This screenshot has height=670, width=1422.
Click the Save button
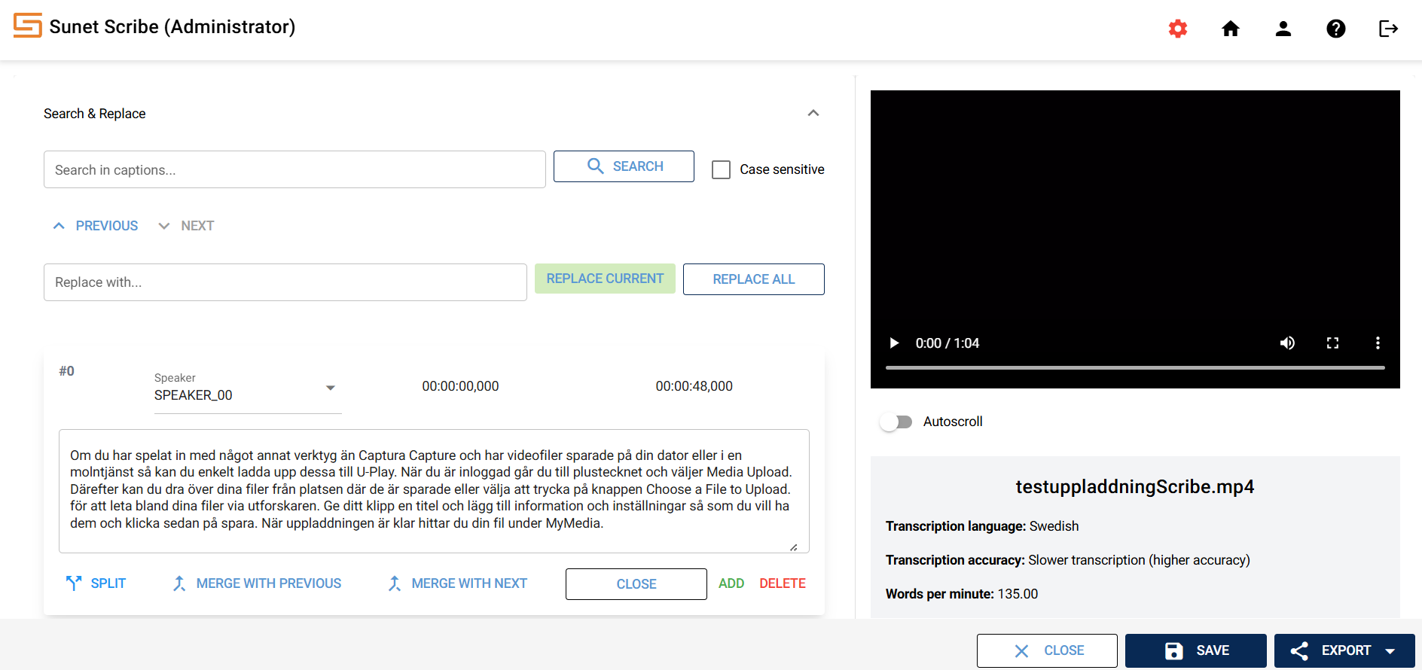click(x=1195, y=650)
